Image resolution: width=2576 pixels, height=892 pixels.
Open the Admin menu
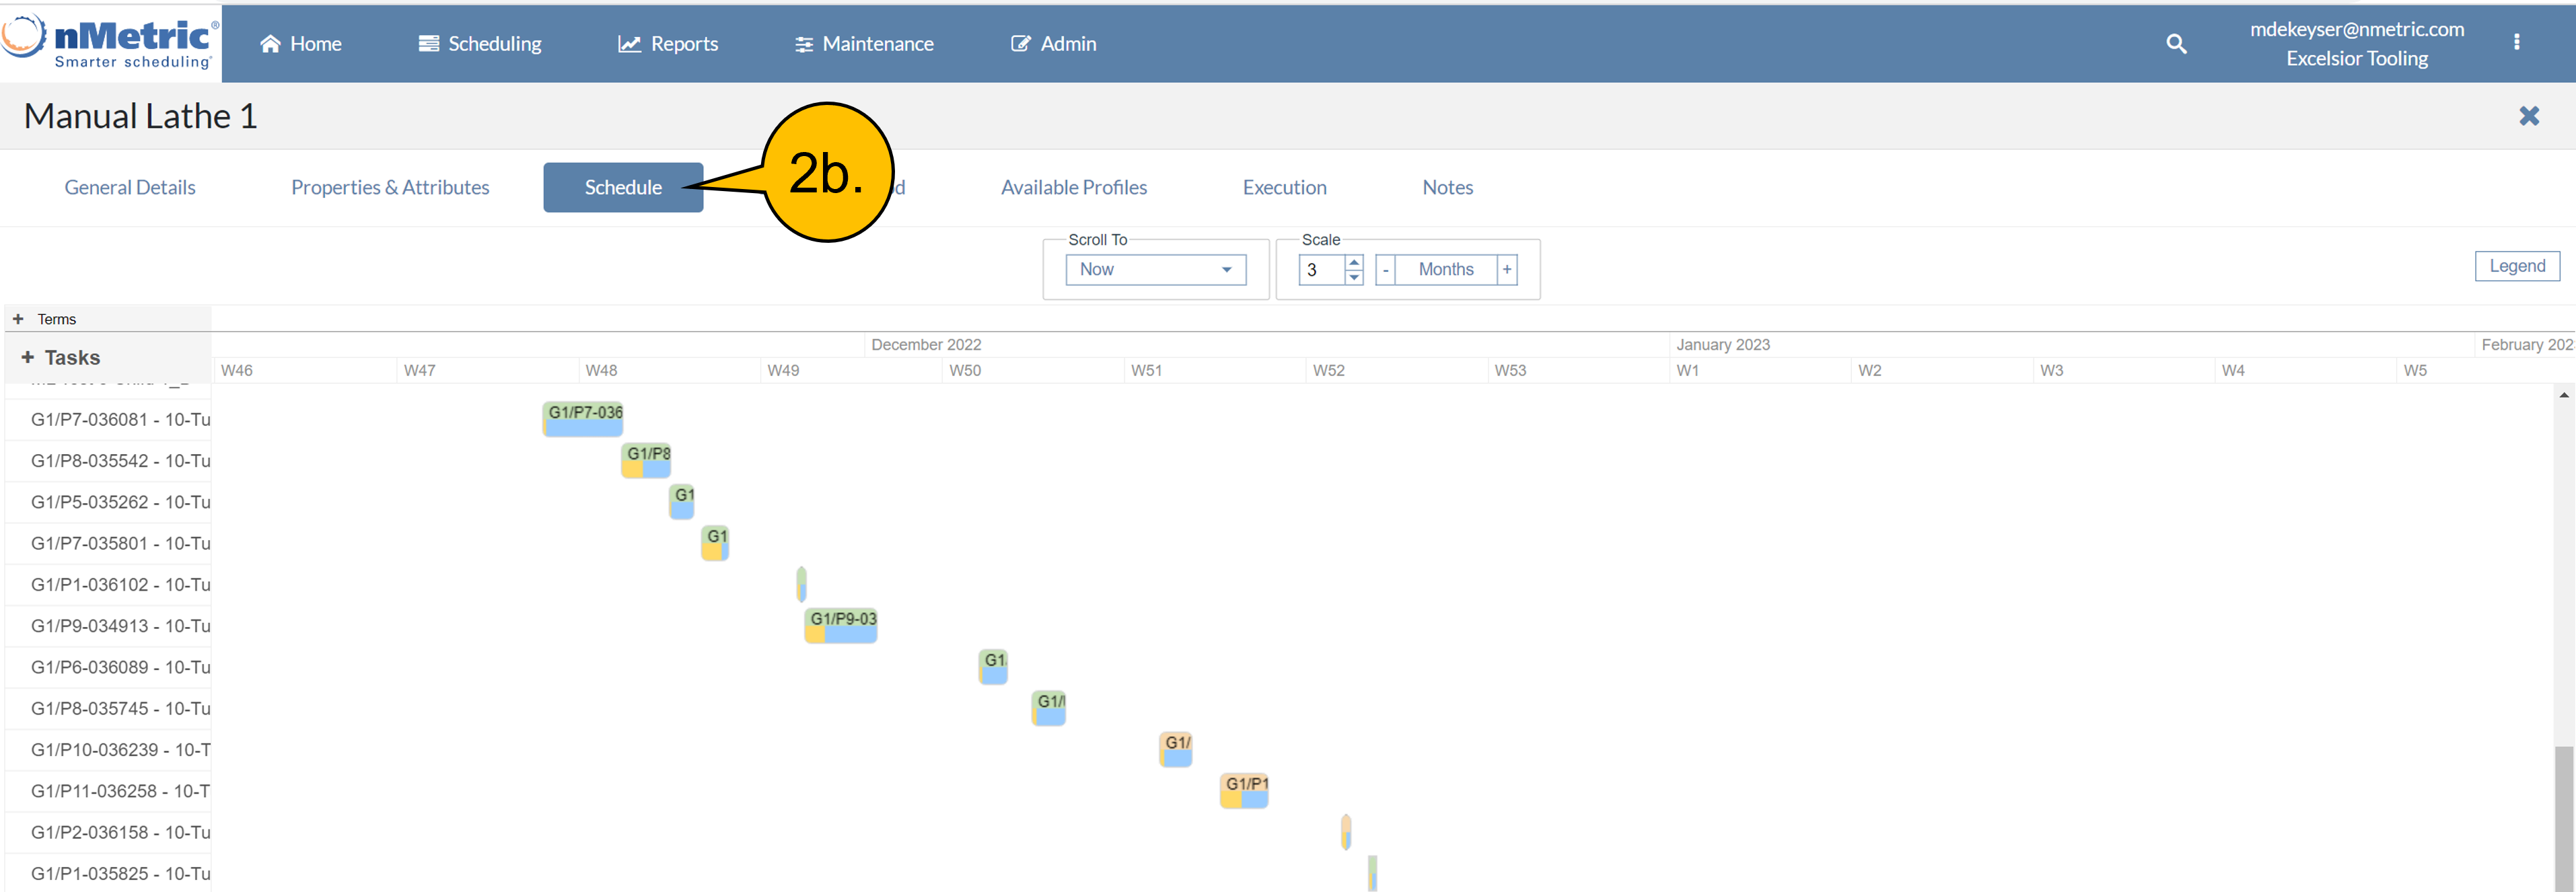[1053, 44]
